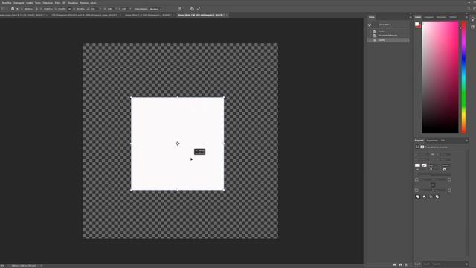Open the Modifica menu
The height and width of the screenshot is (268, 476).
click(x=7, y=3)
